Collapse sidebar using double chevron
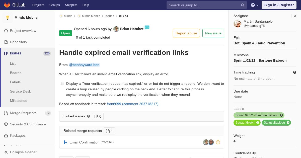This screenshot has width=301, height=158. 6,152
